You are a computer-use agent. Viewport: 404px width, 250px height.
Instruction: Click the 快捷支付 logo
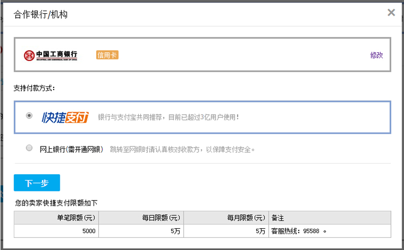[x=65, y=117]
